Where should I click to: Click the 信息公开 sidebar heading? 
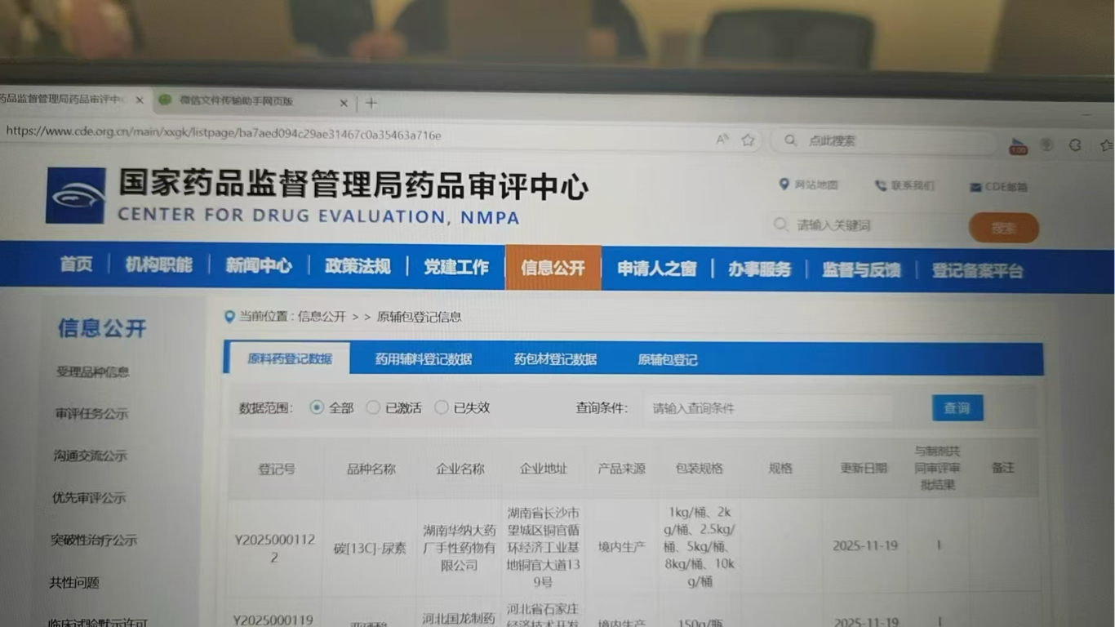point(102,328)
